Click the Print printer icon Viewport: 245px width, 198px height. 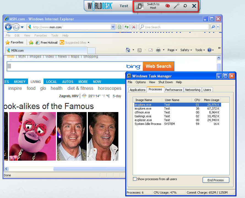(158, 50)
